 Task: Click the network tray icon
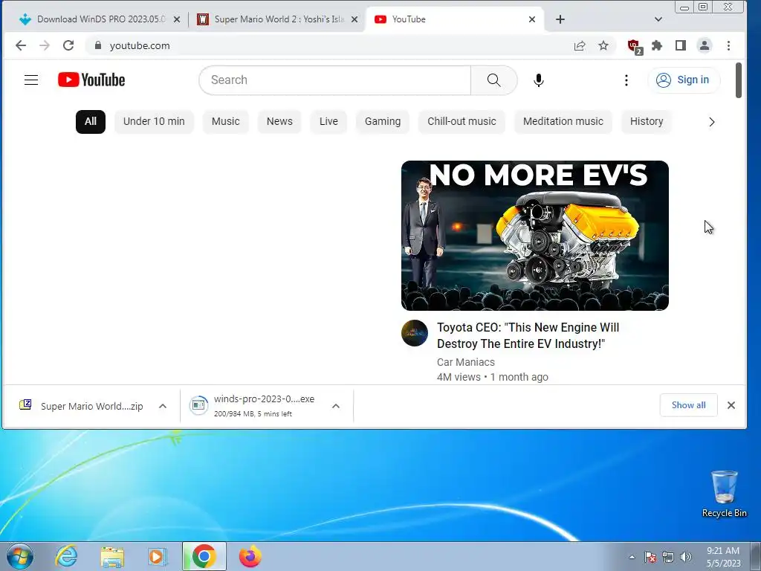coord(668,557)
